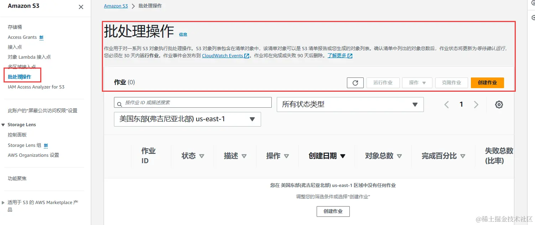Image resolution: width=535 pixels, height=225 pixels.
Task: Click the 运行作业 button
Action: click(383, 83)
